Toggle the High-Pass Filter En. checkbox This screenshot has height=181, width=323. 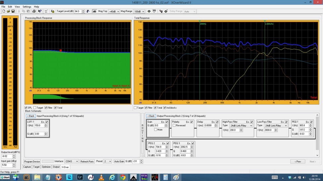coord(251,122)
